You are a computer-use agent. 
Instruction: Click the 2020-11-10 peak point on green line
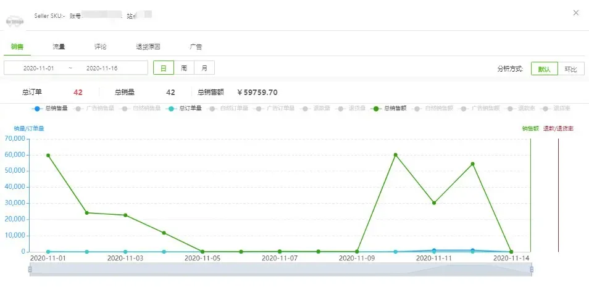coord(395,154)
